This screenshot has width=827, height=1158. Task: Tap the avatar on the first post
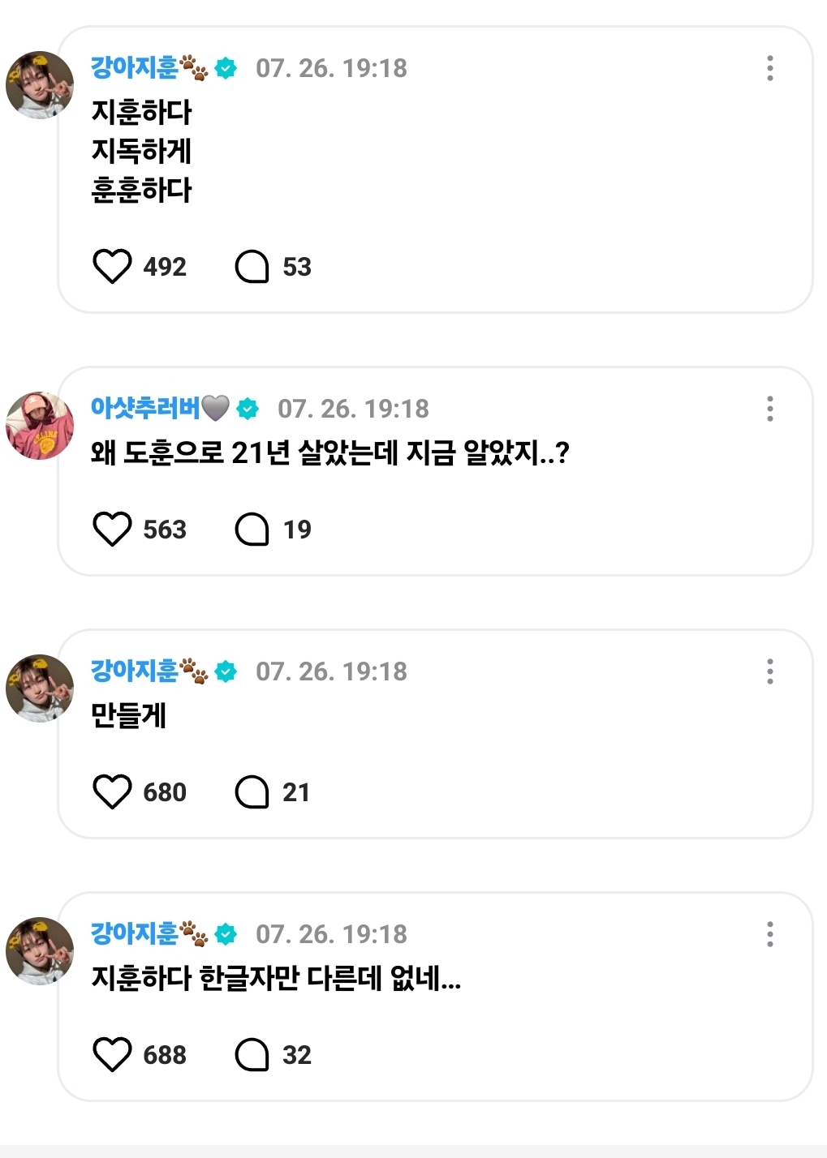click(40, 85)
